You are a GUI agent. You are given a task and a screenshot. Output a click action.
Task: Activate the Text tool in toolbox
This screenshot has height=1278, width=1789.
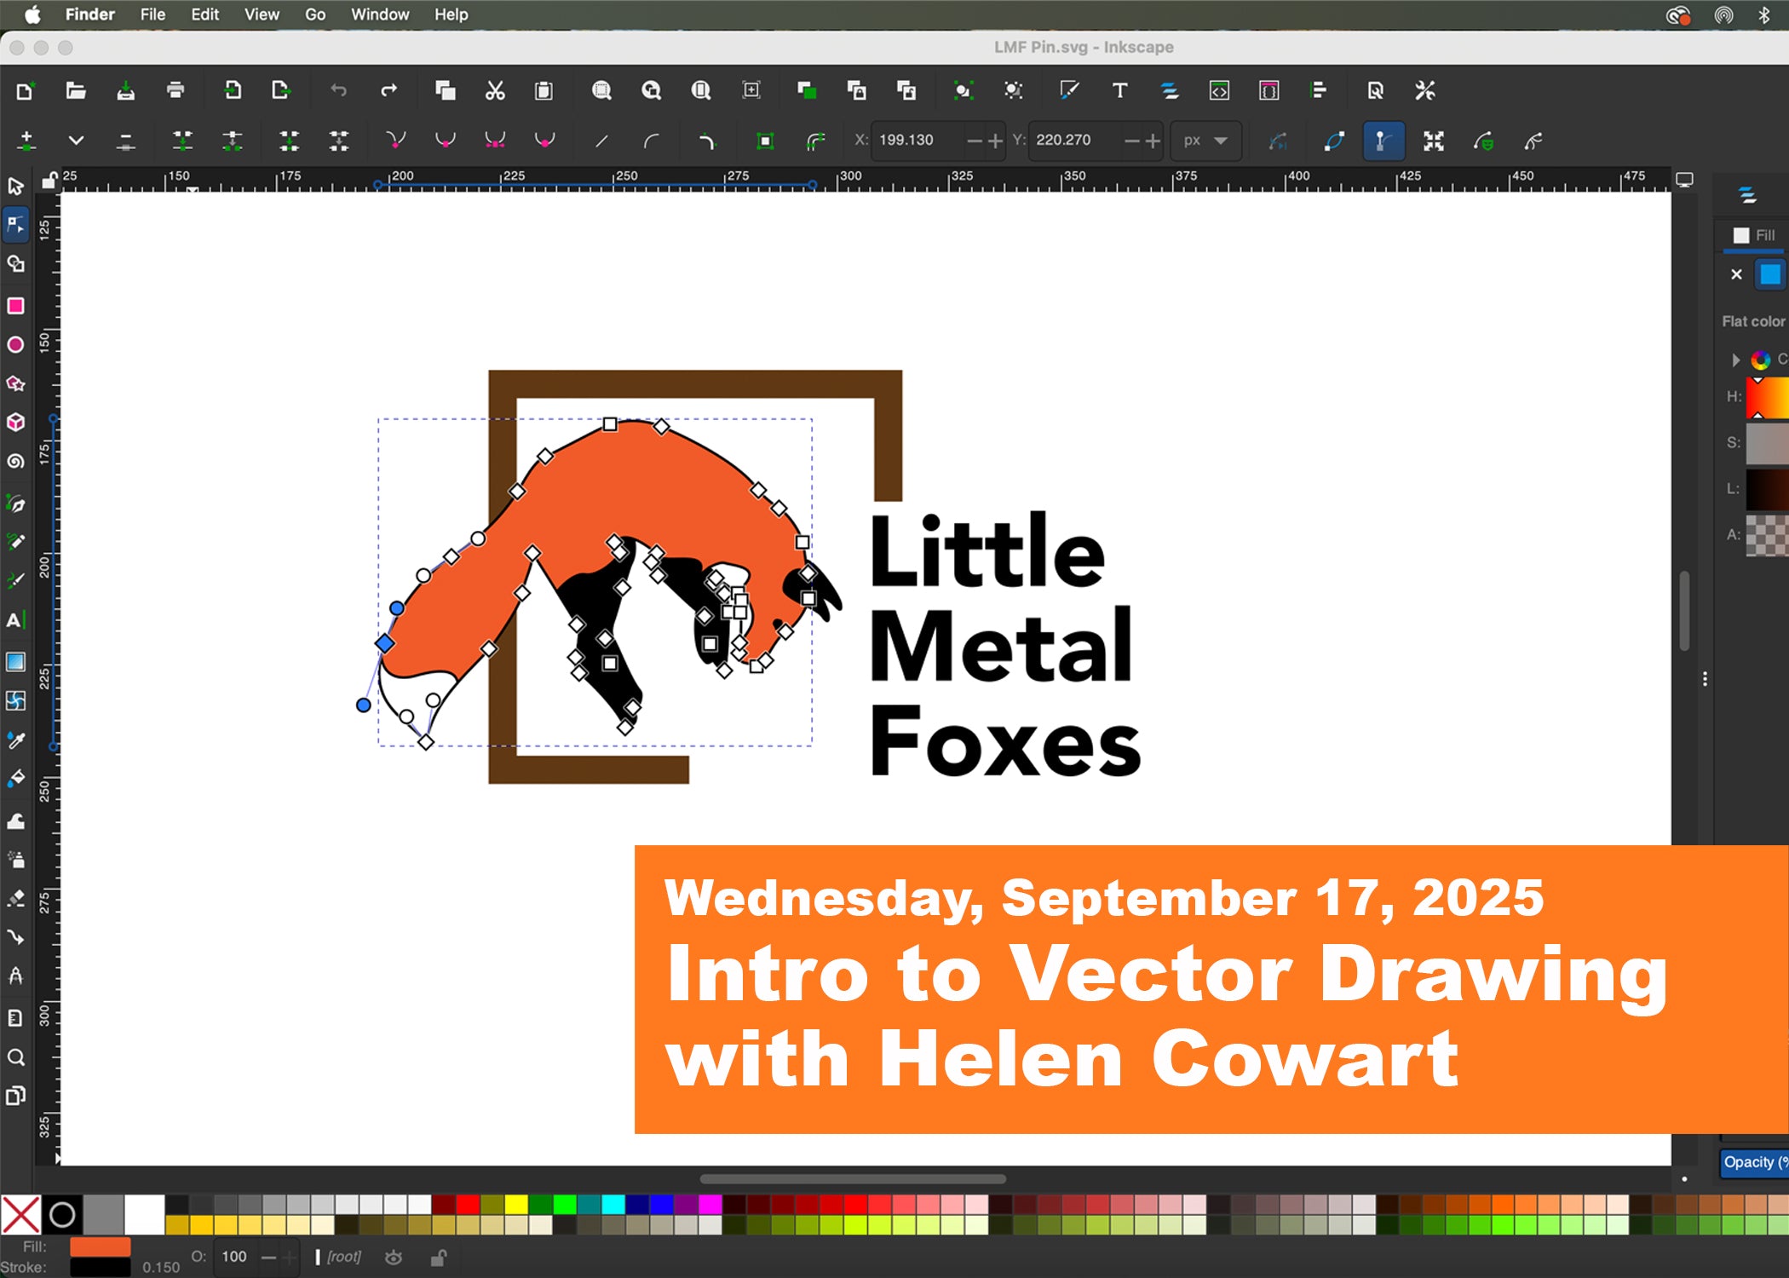15,620
